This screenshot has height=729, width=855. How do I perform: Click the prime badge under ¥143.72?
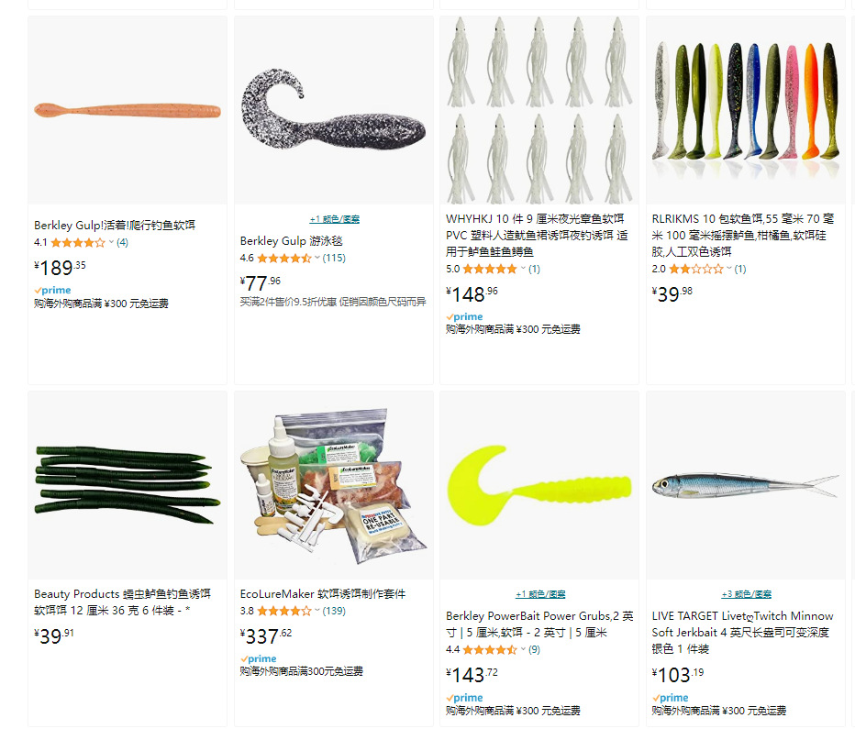(464, 698)
